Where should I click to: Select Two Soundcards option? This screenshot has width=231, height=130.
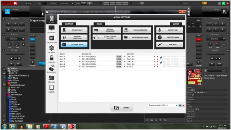pyautogui.click(x=137, y=30)
